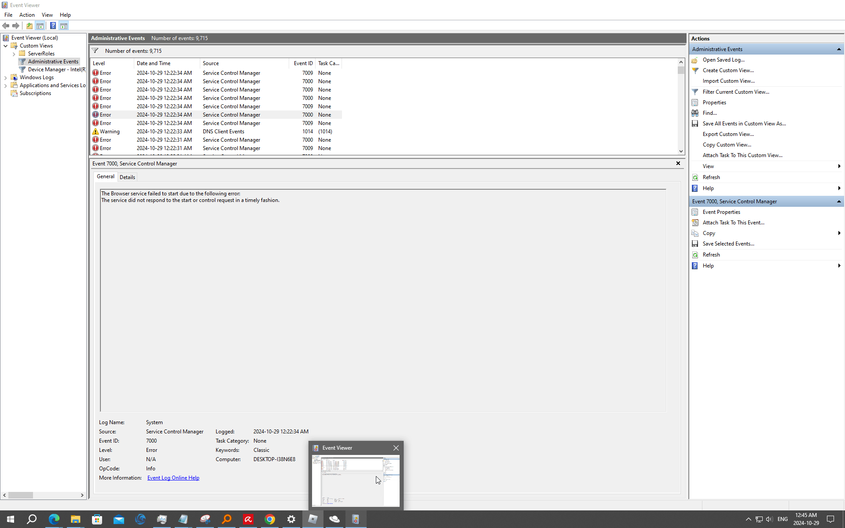The image size is (845, 528).
Task: Expand the Windows Logs tree node
Action: click(6, 77)
